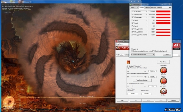
Task: Click the Current Values Memory Clock field
Action: [146, 94]
